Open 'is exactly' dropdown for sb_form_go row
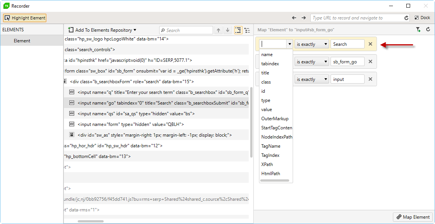435x224 pixels. (x=311, y=62)
